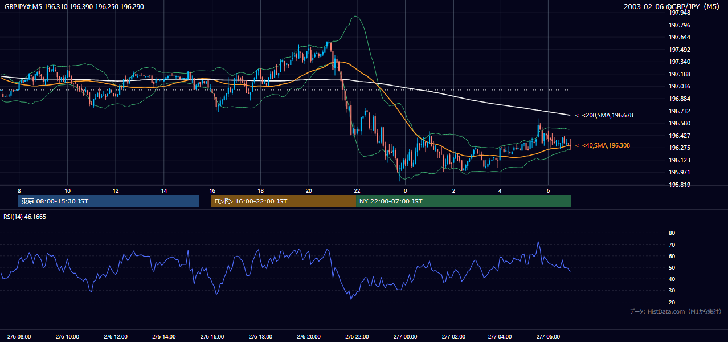The image size is (728, 342).
Task: Click price axis value 197.796
Action: pyautogui.click(x=680, y=25)
